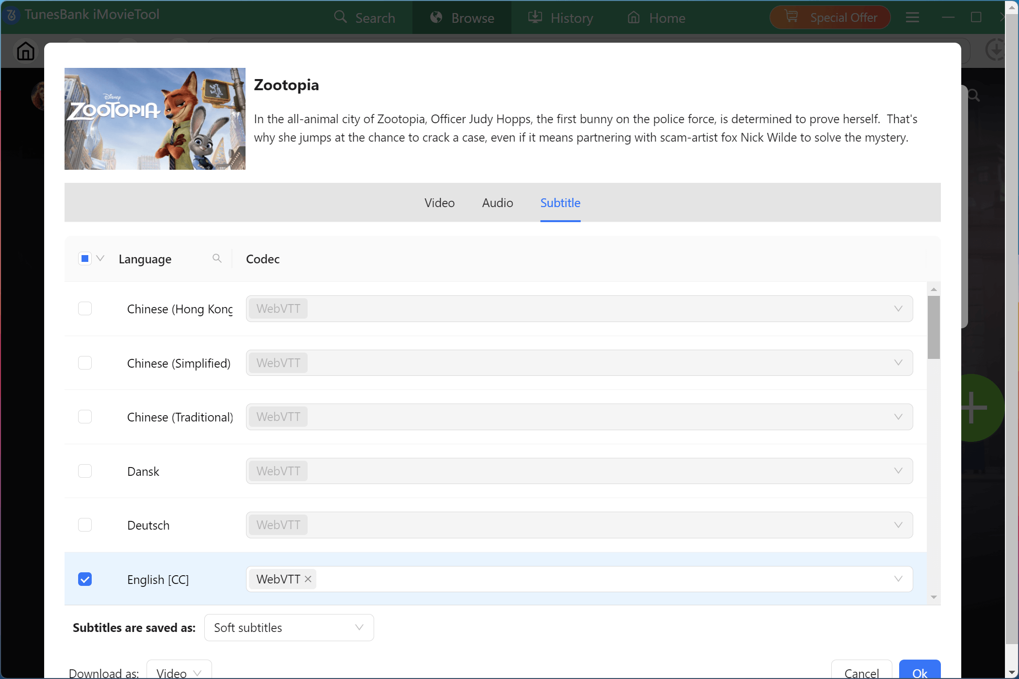Expand the Soft subtitles dropdown
Viewport: 1019px width, 679px height.
(x=289, y=628)
